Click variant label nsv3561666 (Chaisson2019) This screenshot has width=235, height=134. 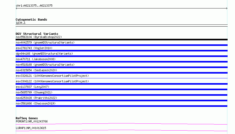point(36,103)
